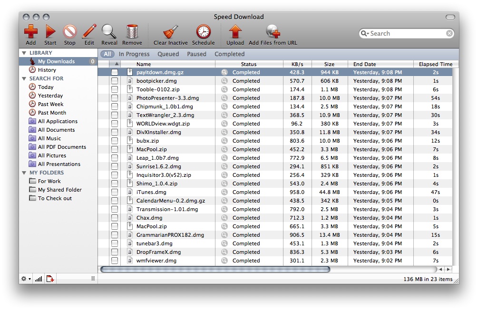Screen dimensions: 478x310
Task: Tick the checkbox for DropFrameX.dmg
Action: point(115,252)
